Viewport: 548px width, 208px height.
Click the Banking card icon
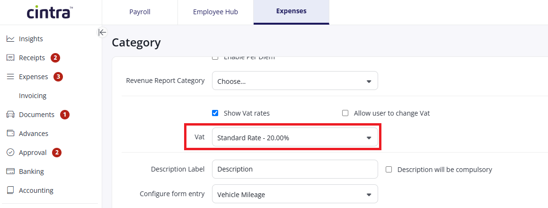[x=10, y=172]
